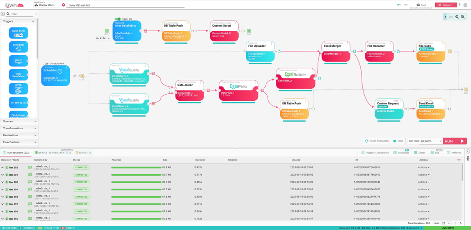Open the top bar kebab menu
Screen dimensions: 471x230
(460, 5)
